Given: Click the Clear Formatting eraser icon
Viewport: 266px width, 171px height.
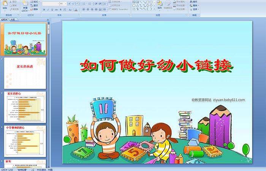Looking at the screenshot, I should coord(78,4).
